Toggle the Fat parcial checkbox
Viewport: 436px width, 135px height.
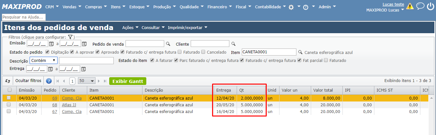point(299,60)
